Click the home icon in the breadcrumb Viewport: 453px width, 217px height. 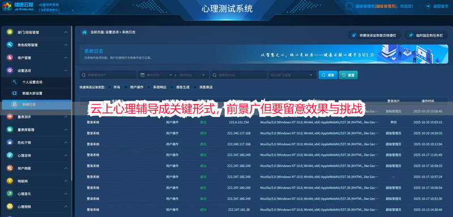[x=84, y=32]
